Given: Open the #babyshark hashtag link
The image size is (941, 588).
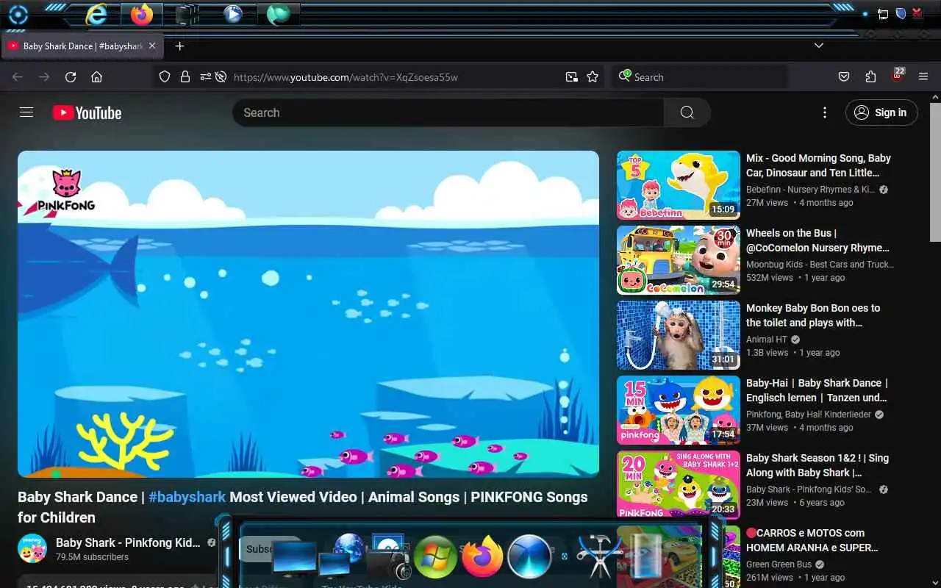Looking at the screenshot, I should click(187, 497).
